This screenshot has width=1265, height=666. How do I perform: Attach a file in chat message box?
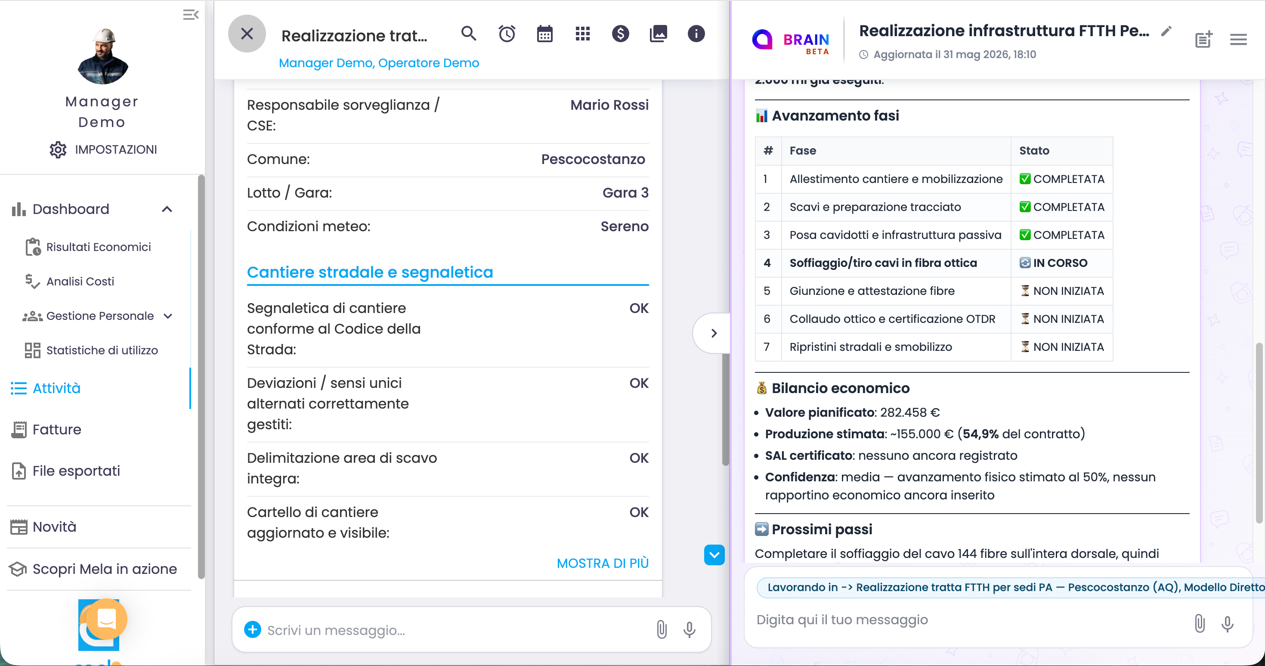(662, 629)
